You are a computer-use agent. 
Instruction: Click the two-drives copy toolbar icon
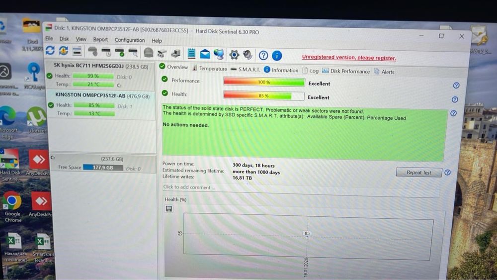click(x=162, y=53)
